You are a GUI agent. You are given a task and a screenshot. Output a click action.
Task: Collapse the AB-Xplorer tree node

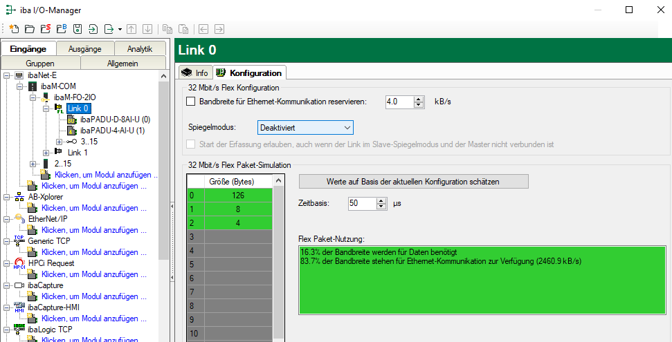point(6,197)
